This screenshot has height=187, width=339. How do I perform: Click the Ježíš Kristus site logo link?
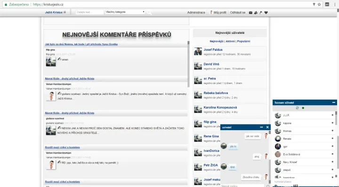click(56, 13)
